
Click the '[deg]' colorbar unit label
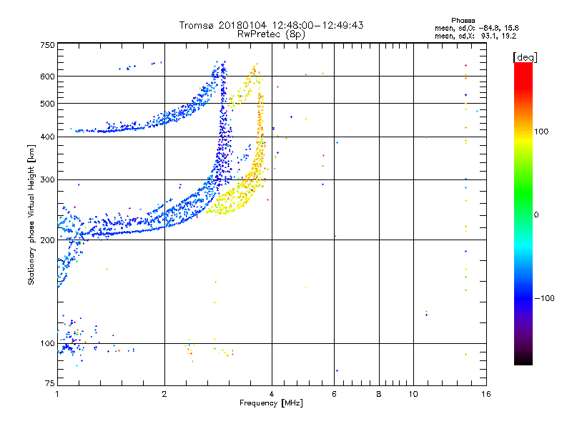(x=525, y=57)
